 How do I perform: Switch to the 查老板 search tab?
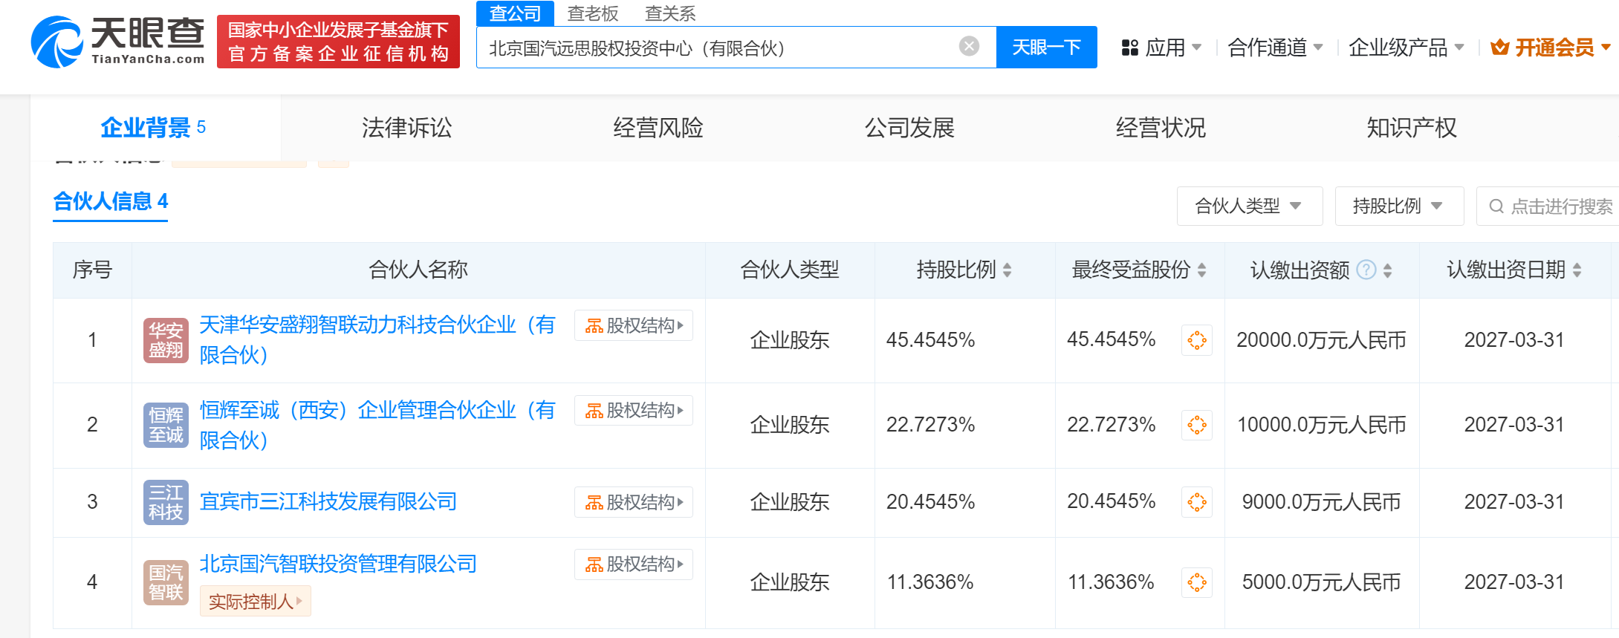592,13
